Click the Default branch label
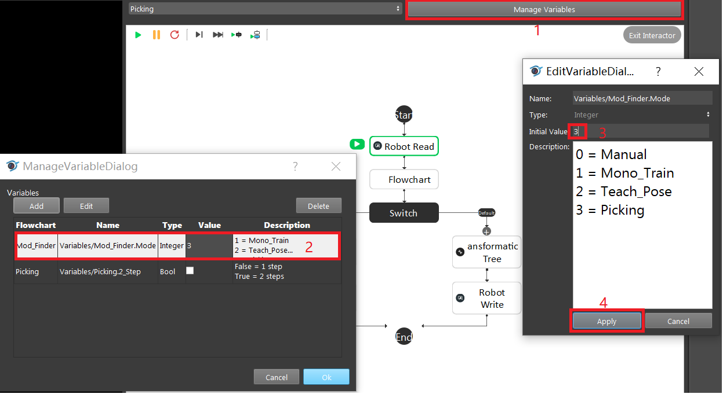 (486, 213)
